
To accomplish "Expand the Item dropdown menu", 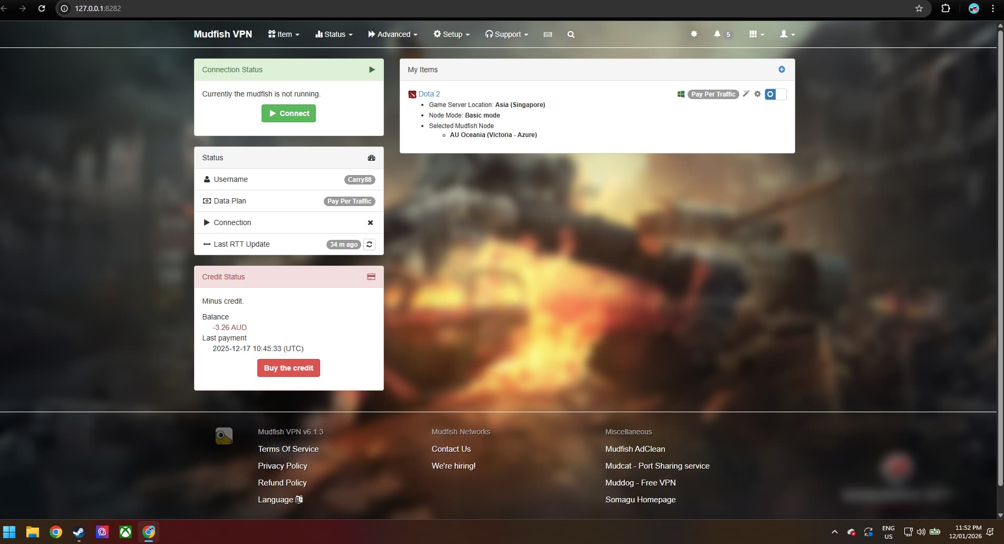I will (x=284, y=34).
